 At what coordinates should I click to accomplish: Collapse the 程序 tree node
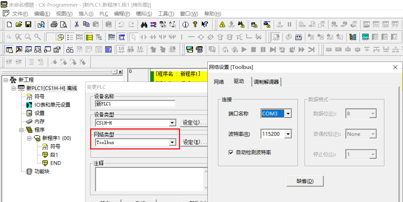pos(22,130)
